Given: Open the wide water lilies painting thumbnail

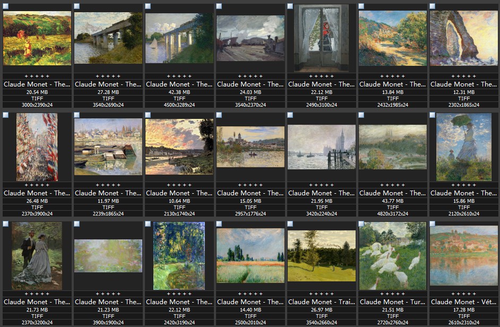Looking at the screenshot, I should [108, 256].
